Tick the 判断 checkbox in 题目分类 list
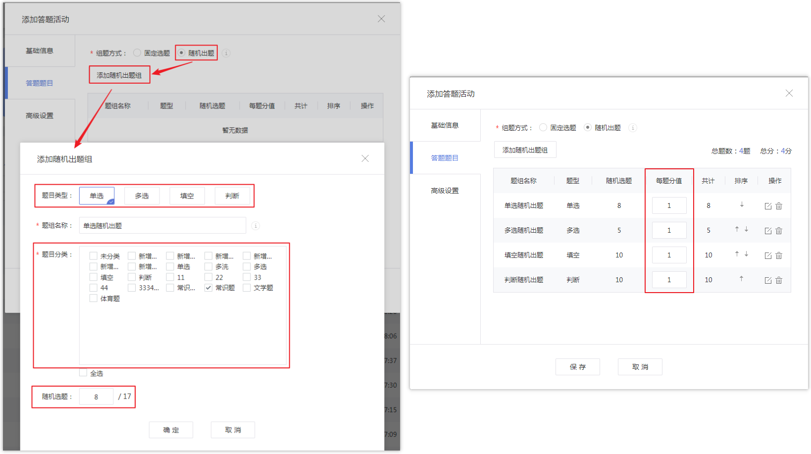The image size is (811, 454). 132,277
